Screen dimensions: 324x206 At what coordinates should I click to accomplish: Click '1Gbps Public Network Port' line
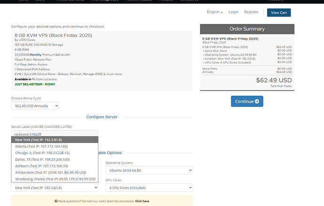(x=33, y=60)
